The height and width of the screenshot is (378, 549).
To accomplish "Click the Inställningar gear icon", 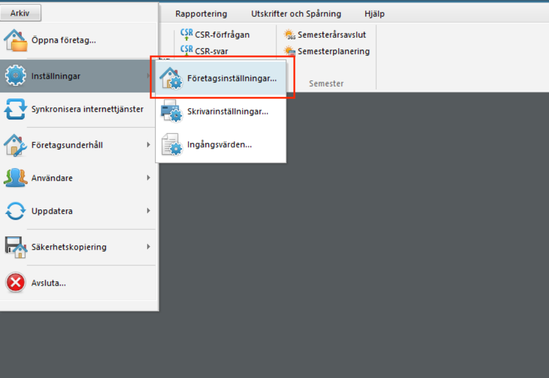I will pyautogui.click(x=16, y=76).
